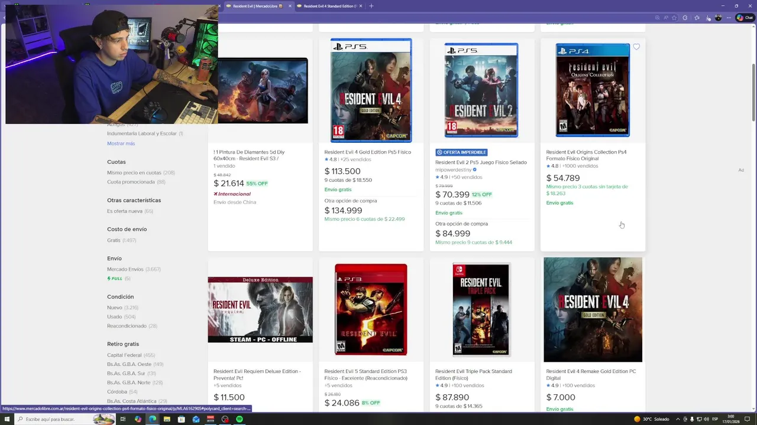Screen dimensions: 757x425
Task: Filter pickup in Bs.As. G.B.A. Sur
Action: click(131, 373)
